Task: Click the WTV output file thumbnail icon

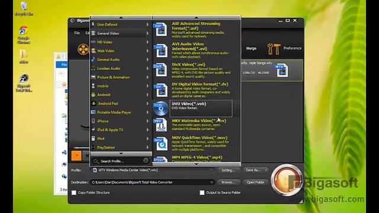Action: tap(282, 70)
